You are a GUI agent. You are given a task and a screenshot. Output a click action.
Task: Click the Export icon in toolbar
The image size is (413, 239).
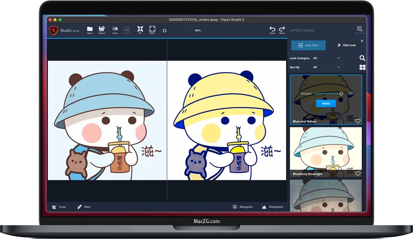(102, 29)
